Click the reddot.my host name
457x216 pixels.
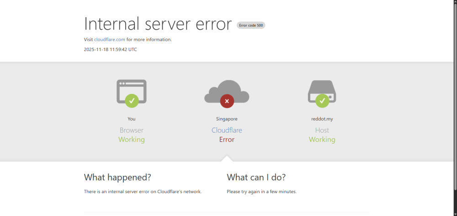click(322, 119)
